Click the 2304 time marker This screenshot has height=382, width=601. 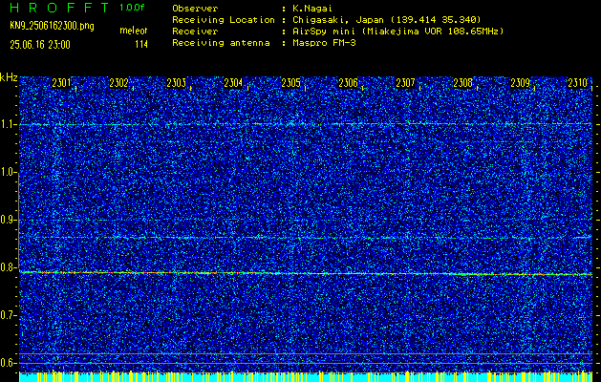click(x=233, y=83)
